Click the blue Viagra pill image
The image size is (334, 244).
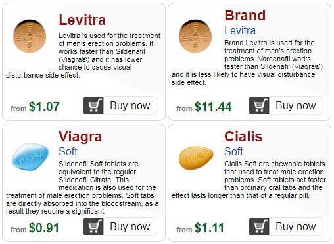(30, 157)
